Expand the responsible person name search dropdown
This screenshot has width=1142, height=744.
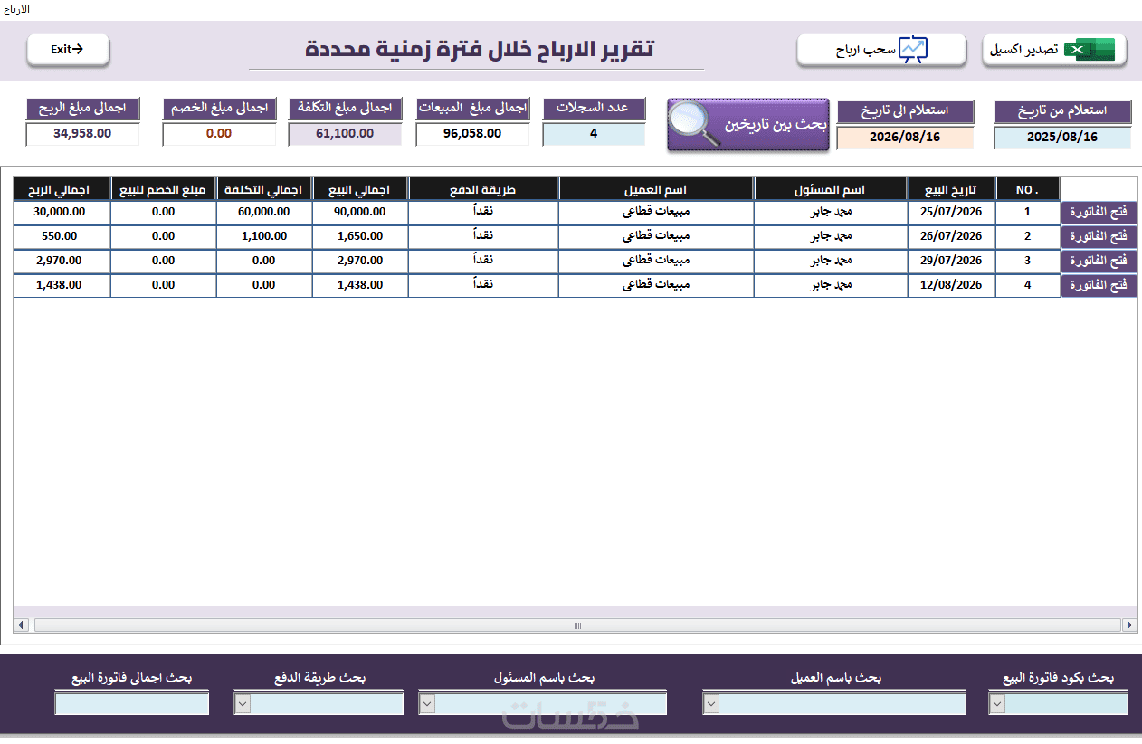pyautogui.click(x=427, y=704)
